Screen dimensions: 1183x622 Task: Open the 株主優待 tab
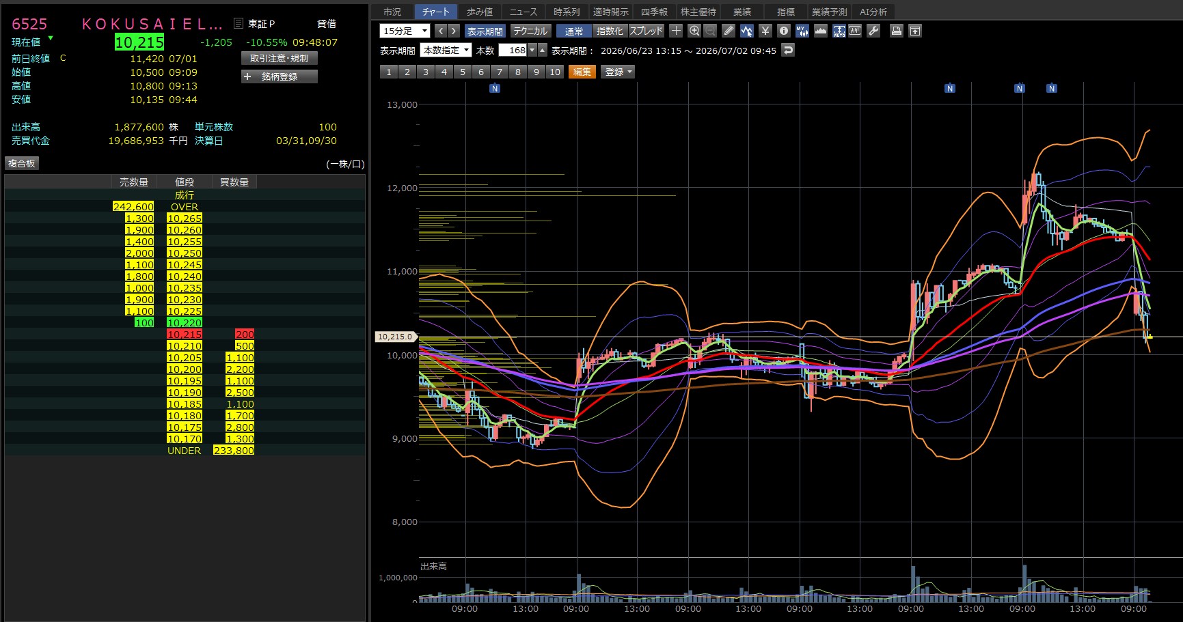(698, 12)
